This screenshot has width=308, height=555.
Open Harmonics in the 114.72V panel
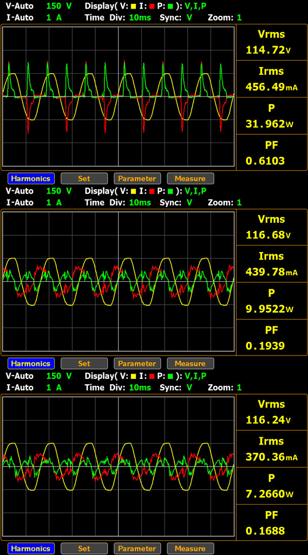coord(31,179)
